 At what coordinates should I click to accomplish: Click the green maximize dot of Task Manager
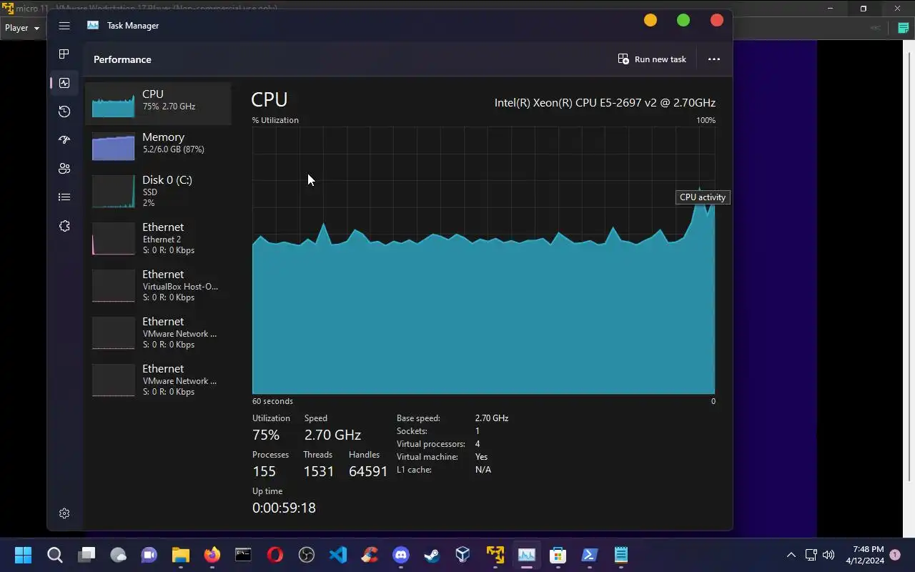[683, 20]
